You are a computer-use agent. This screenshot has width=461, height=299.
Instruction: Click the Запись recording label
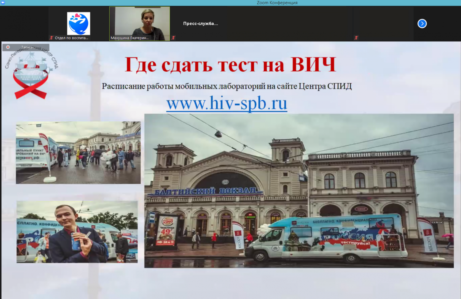point(28,47)
